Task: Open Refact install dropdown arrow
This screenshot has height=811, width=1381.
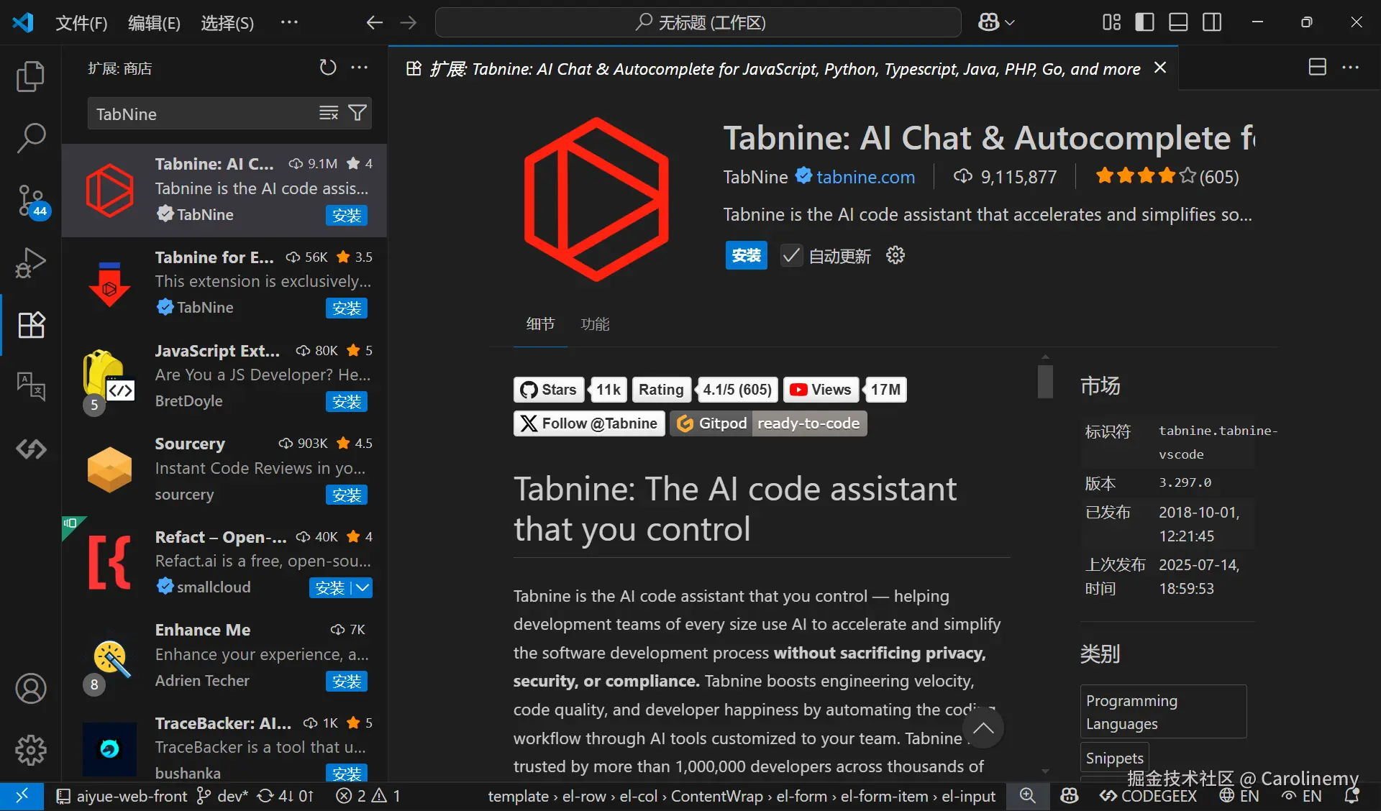Action: click(363, 587)
